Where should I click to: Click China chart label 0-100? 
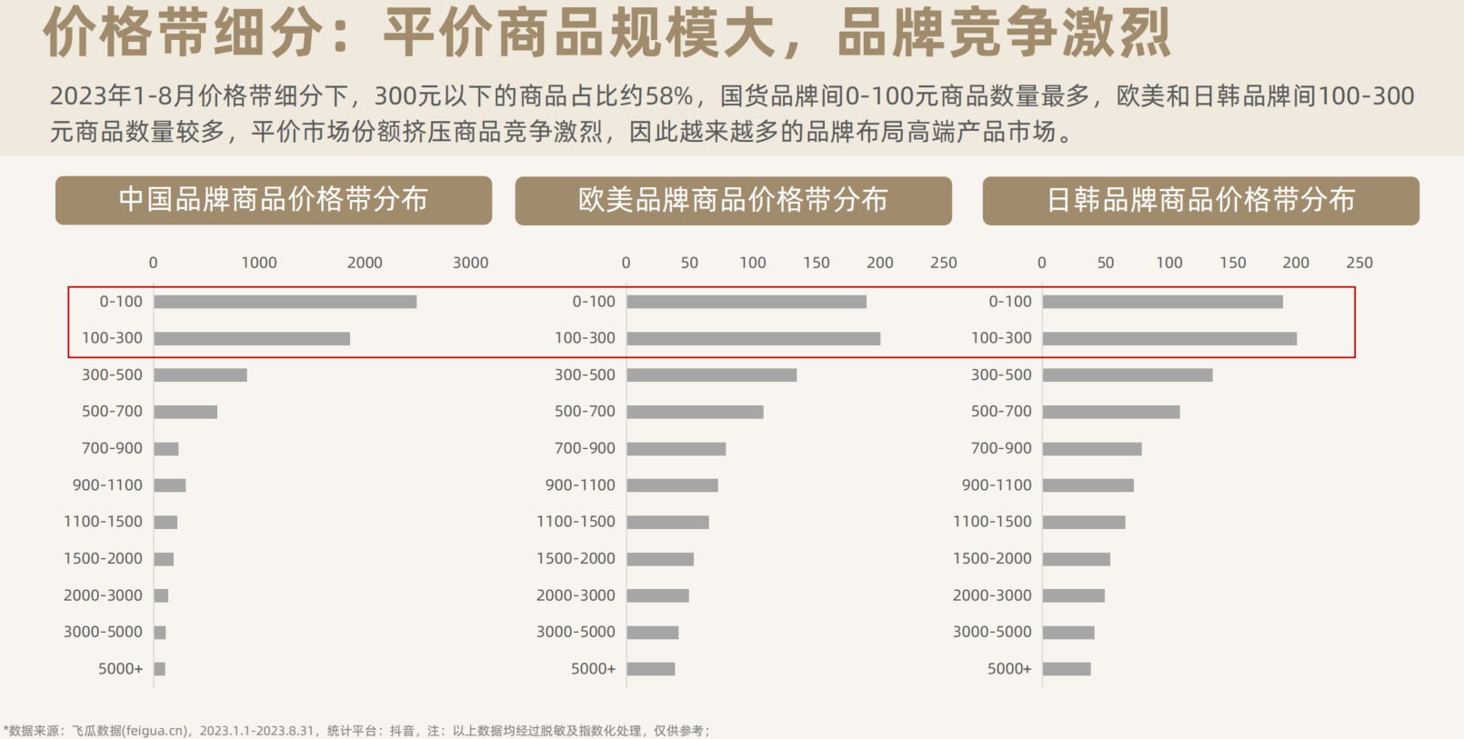tap(121, 302)
